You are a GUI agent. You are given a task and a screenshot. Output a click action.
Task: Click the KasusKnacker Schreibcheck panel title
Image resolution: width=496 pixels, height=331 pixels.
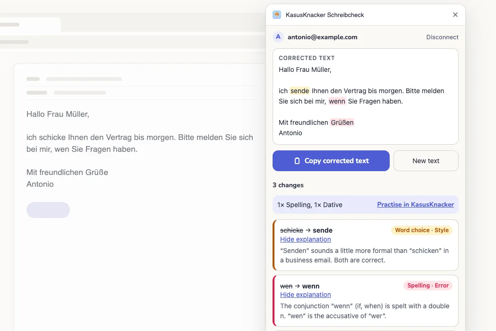pos(325,15)
